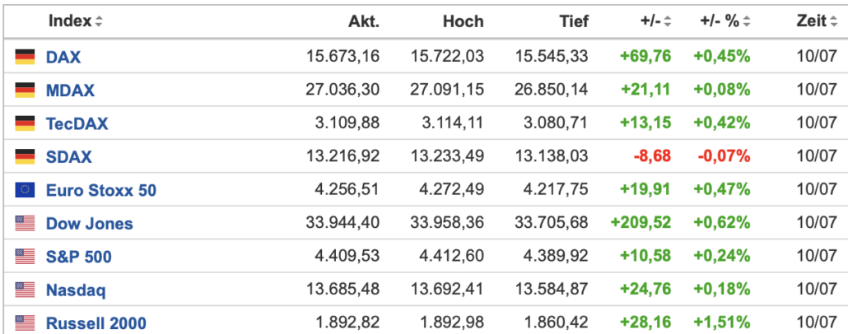
Task: Open the Nasdaq index link
Action: 76,290
